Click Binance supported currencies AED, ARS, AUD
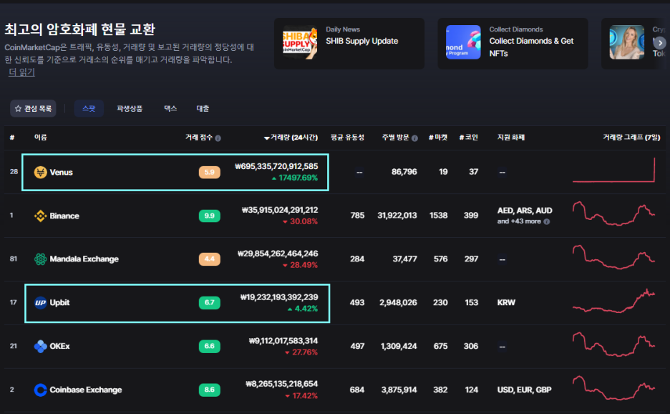Image resolution: width=670 pixels, height=414 pixels. point(525,211)
